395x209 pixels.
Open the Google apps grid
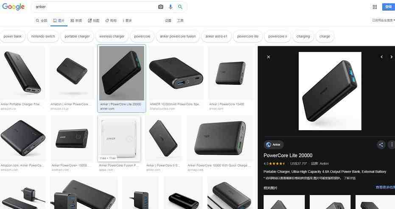click(x=375, y=7)
